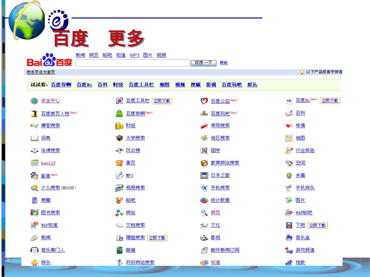Click 百度有啊 in the 试试看 bar
The height and width of the screenshot is (277, 370).
[61, 85]
